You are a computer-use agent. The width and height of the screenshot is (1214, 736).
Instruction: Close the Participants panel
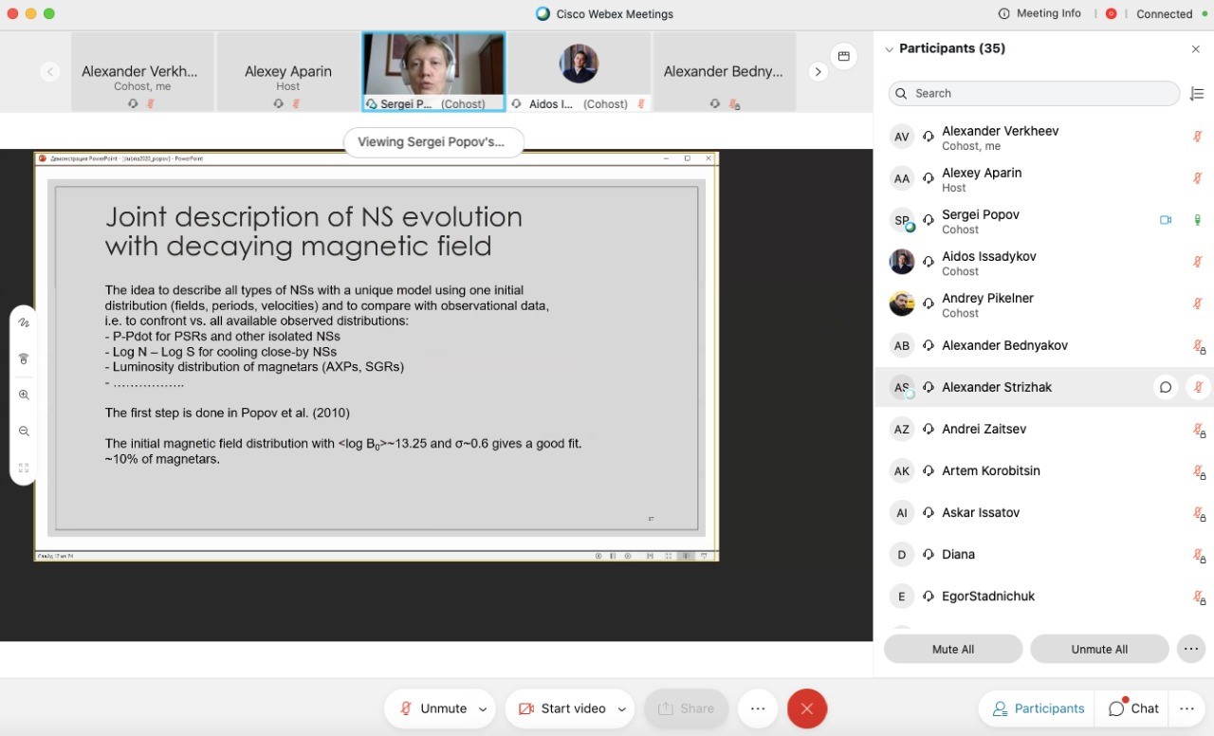1195,49
